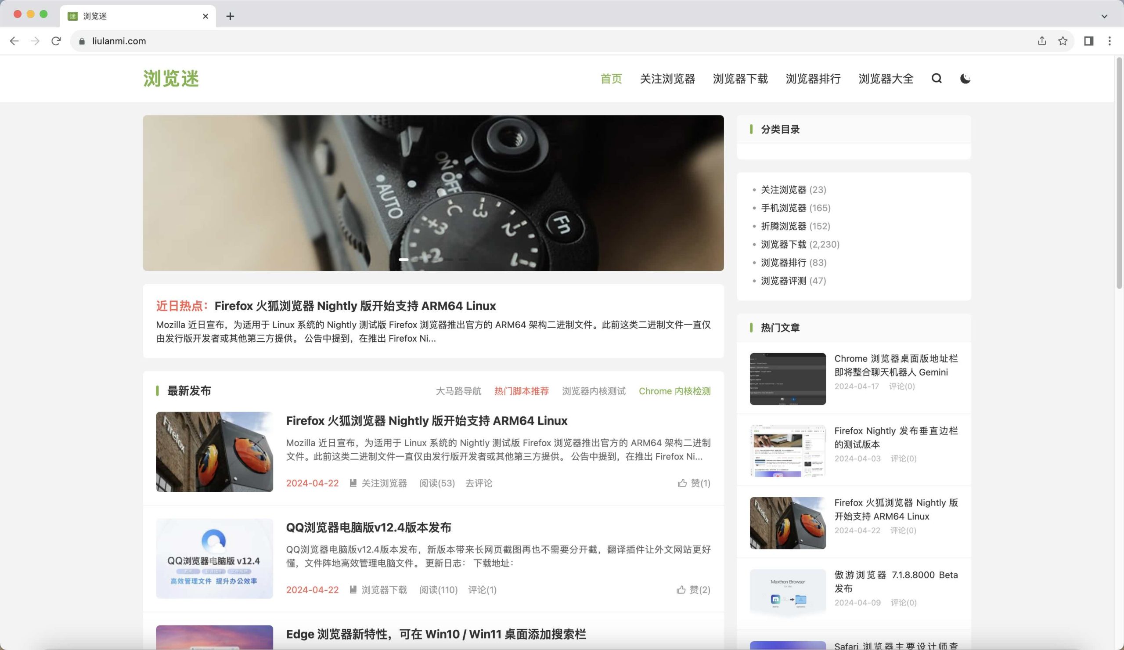Click the 浏览迷 site logo
Screen dimensions: 1124x650
tap(171, 79)
